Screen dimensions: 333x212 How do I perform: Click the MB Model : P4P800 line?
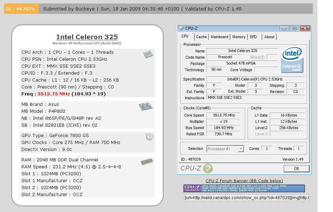click(x=43, y=111)
